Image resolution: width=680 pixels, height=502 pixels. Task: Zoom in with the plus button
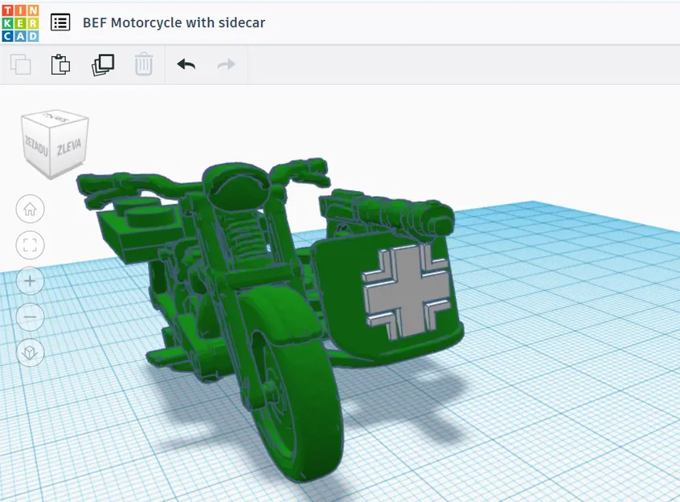point(30,281)
